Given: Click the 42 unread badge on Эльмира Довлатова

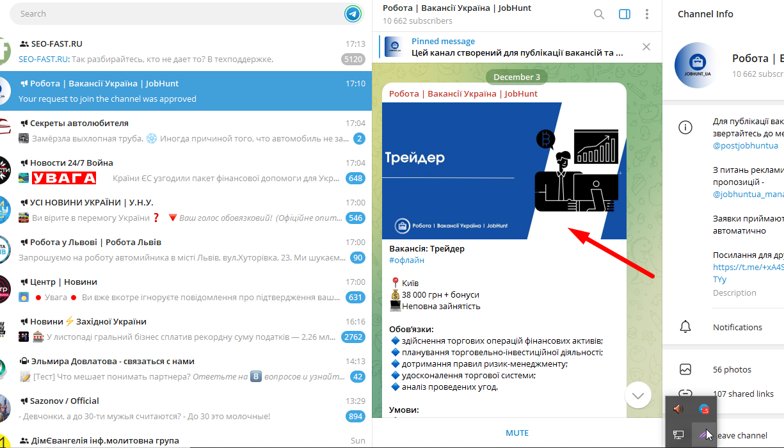Looking at the screenshot, I should click(357, 377).
